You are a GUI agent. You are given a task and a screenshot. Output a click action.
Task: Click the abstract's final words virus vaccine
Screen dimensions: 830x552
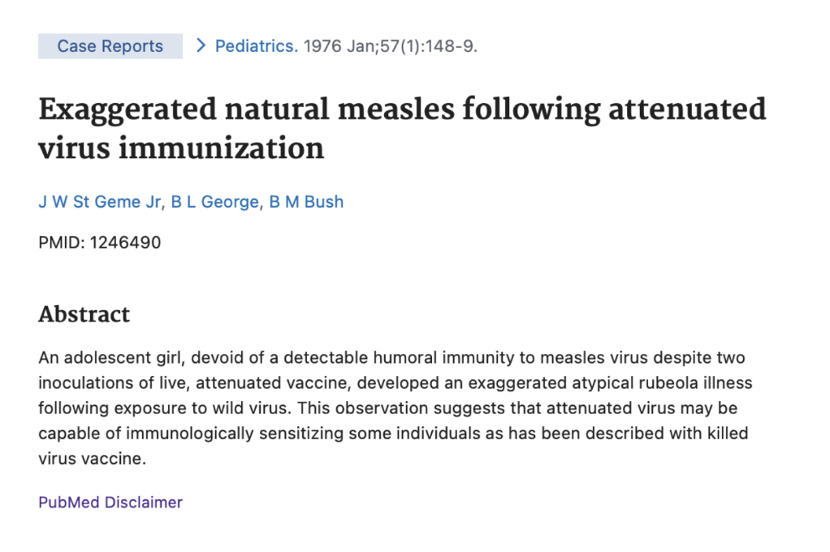(x=92, y=459)
